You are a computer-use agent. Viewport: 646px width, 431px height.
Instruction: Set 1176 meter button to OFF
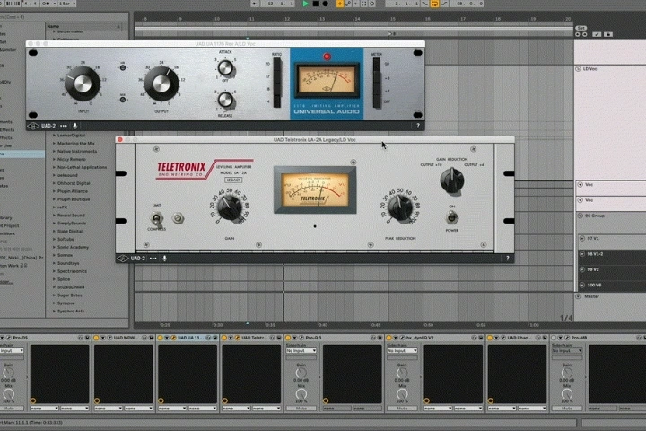377,101
